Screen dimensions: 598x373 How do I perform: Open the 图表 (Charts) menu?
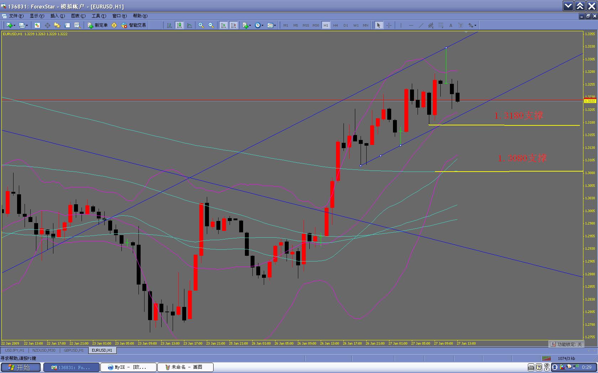(78, 16)
